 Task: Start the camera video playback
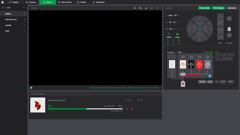click(31, 88)
